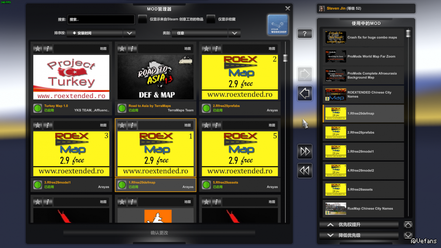Click the 使用中的MOD list scrollbar handle
441x248 pixels.
tap(408, 33)
